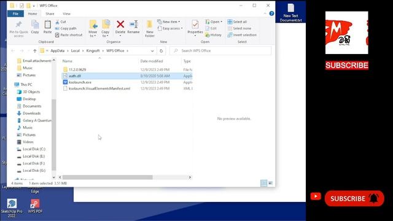Open 3D Objects in navigation pane
The width and height of the screenshot is (393, 221).
pos(31,91)
